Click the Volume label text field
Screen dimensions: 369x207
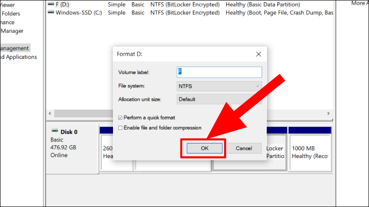tap(219, 72)
